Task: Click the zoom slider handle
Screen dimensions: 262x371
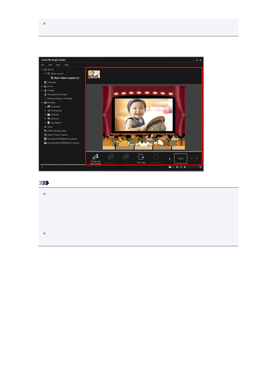Action: (x=185, y=167)
